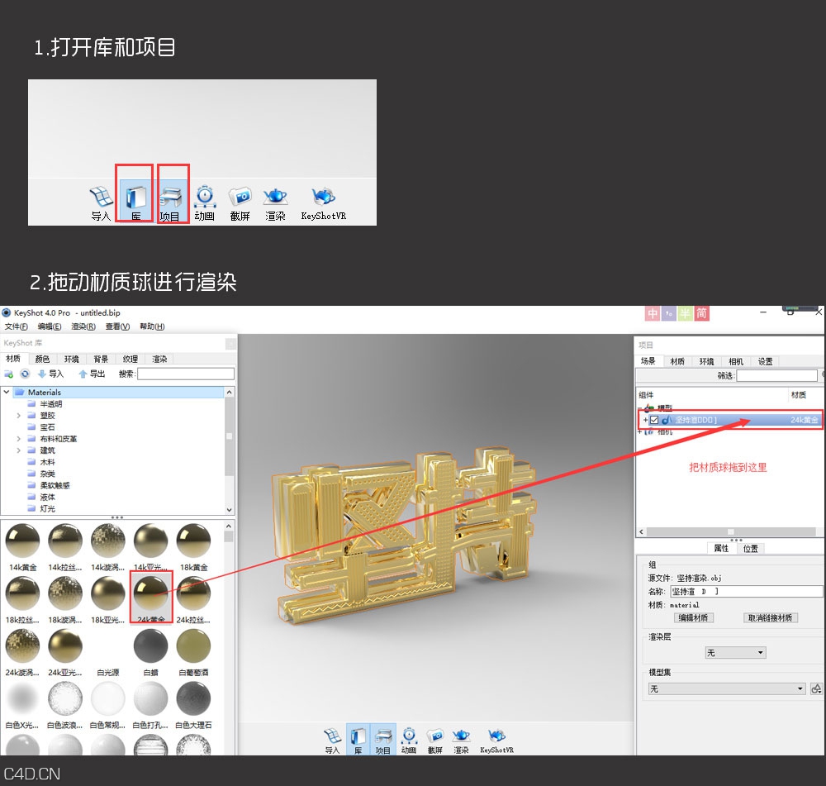Click the KeyShotVR icon in the step 1 toolbar image
This screenshot has height=786, width=826.
coord(324,196)
